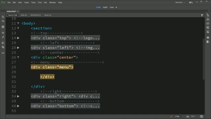Click format source code icon in left toolbar

[3, 37]
